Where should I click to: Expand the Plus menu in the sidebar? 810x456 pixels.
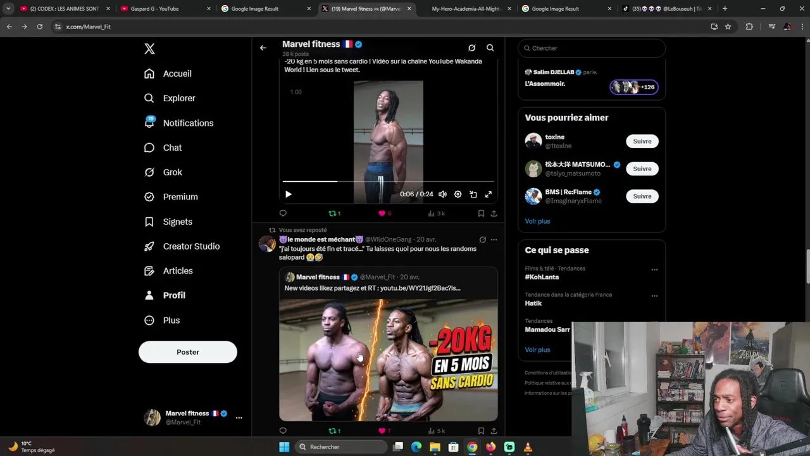[162, 320]
